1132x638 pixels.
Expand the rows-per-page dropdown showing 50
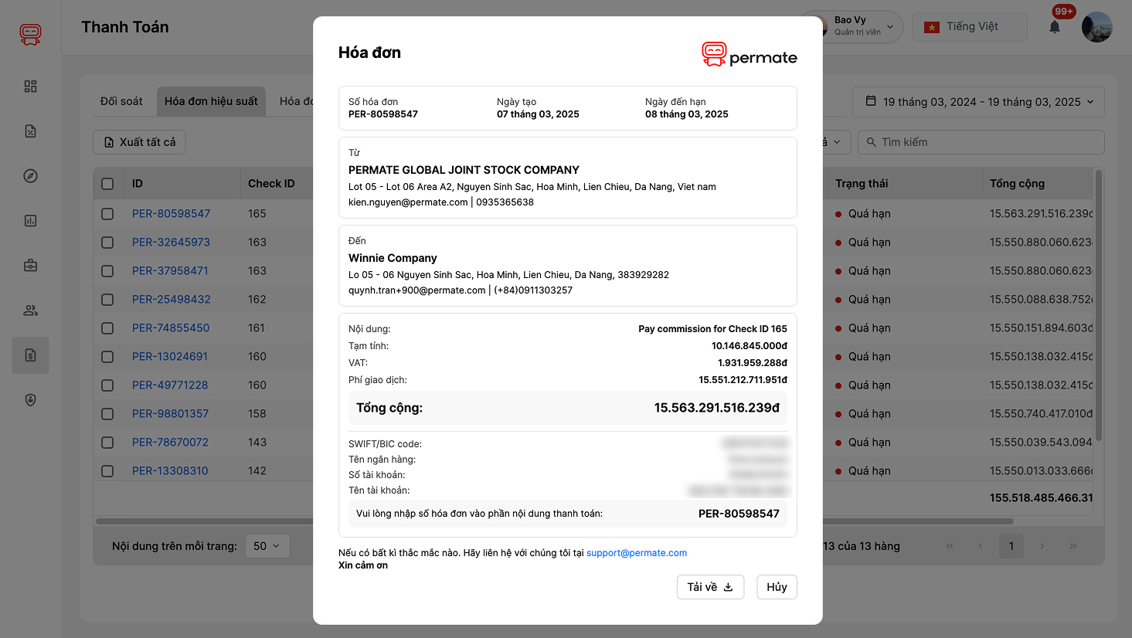click(267, 546)
